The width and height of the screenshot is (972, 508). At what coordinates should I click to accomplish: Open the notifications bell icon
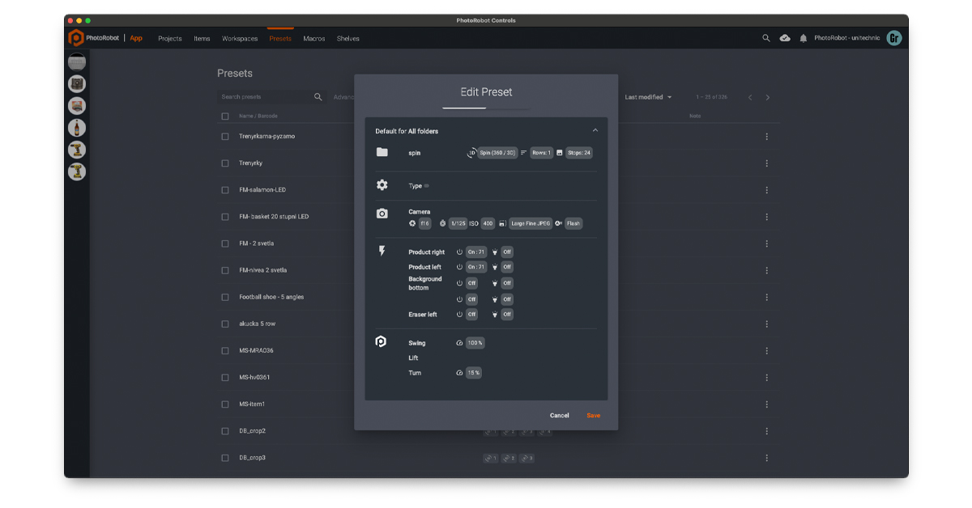coord(804,37)
